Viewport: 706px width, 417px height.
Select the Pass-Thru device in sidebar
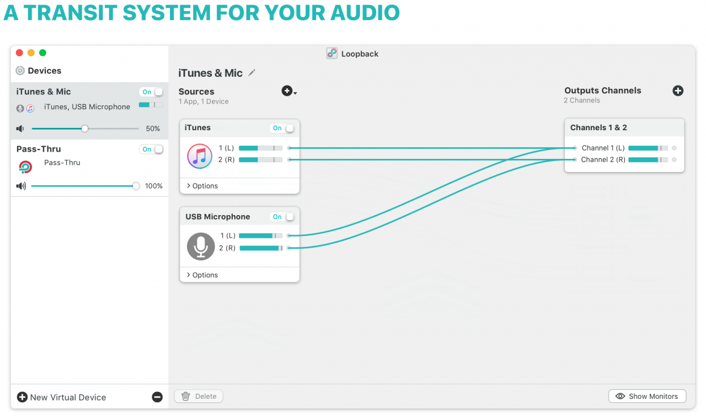[89, 168]
